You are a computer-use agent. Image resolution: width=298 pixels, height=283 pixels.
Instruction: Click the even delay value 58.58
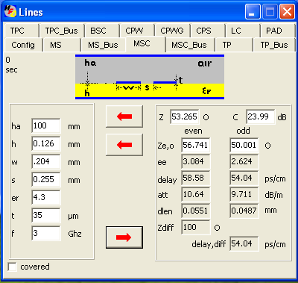click(196, 178)
